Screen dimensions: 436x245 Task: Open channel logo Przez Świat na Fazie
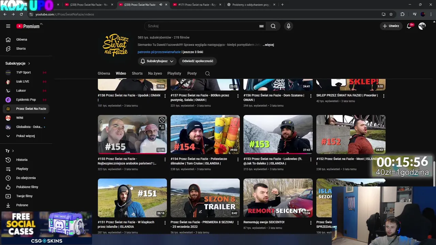click(115, 45)
